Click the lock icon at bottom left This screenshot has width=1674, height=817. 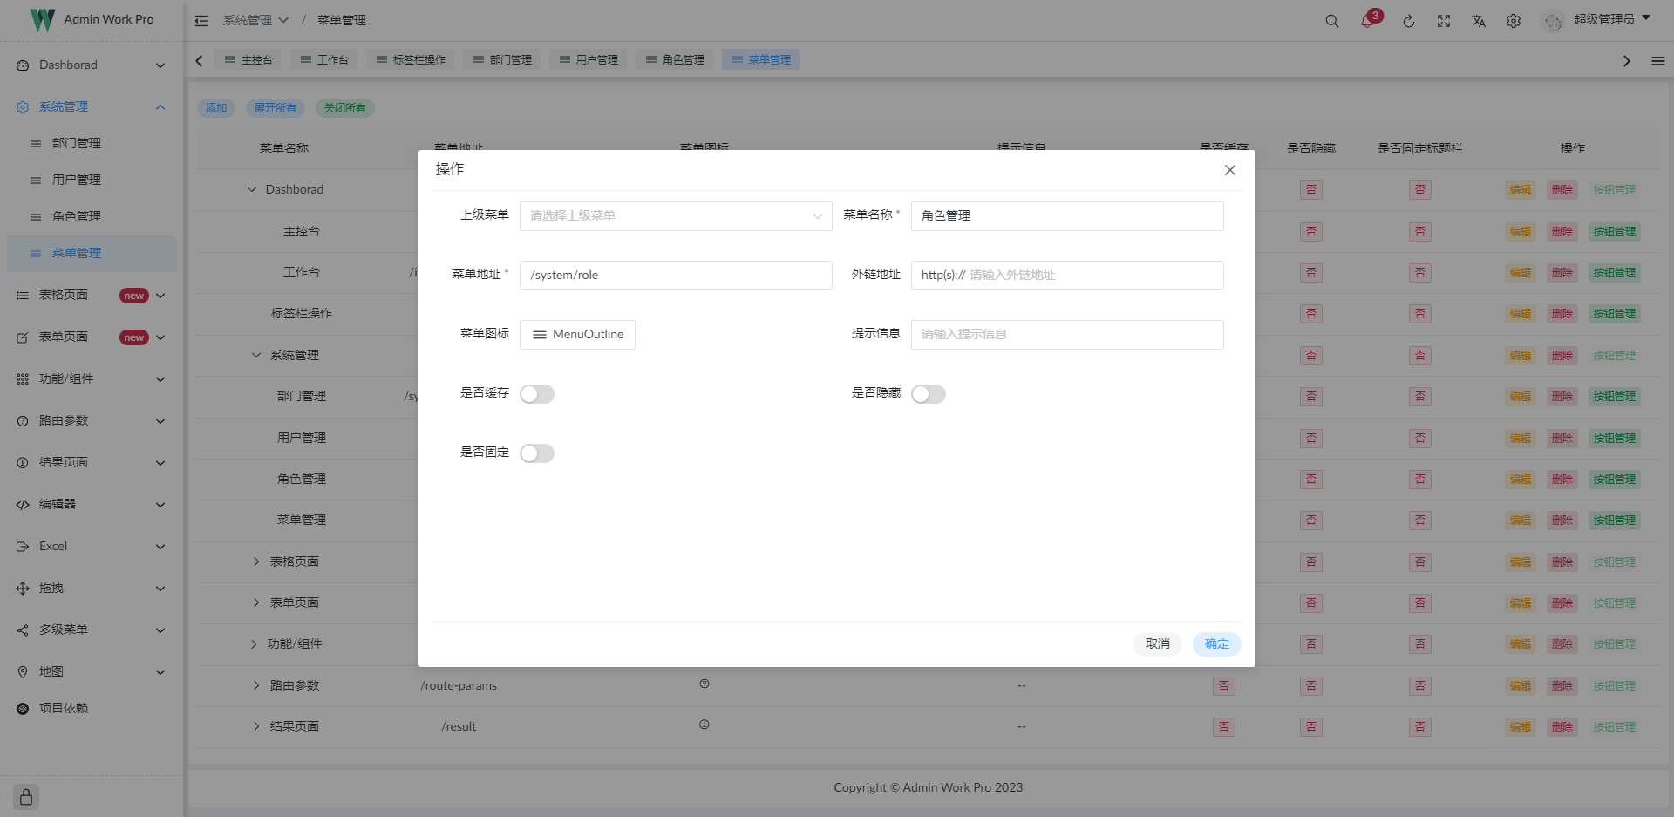25,796
